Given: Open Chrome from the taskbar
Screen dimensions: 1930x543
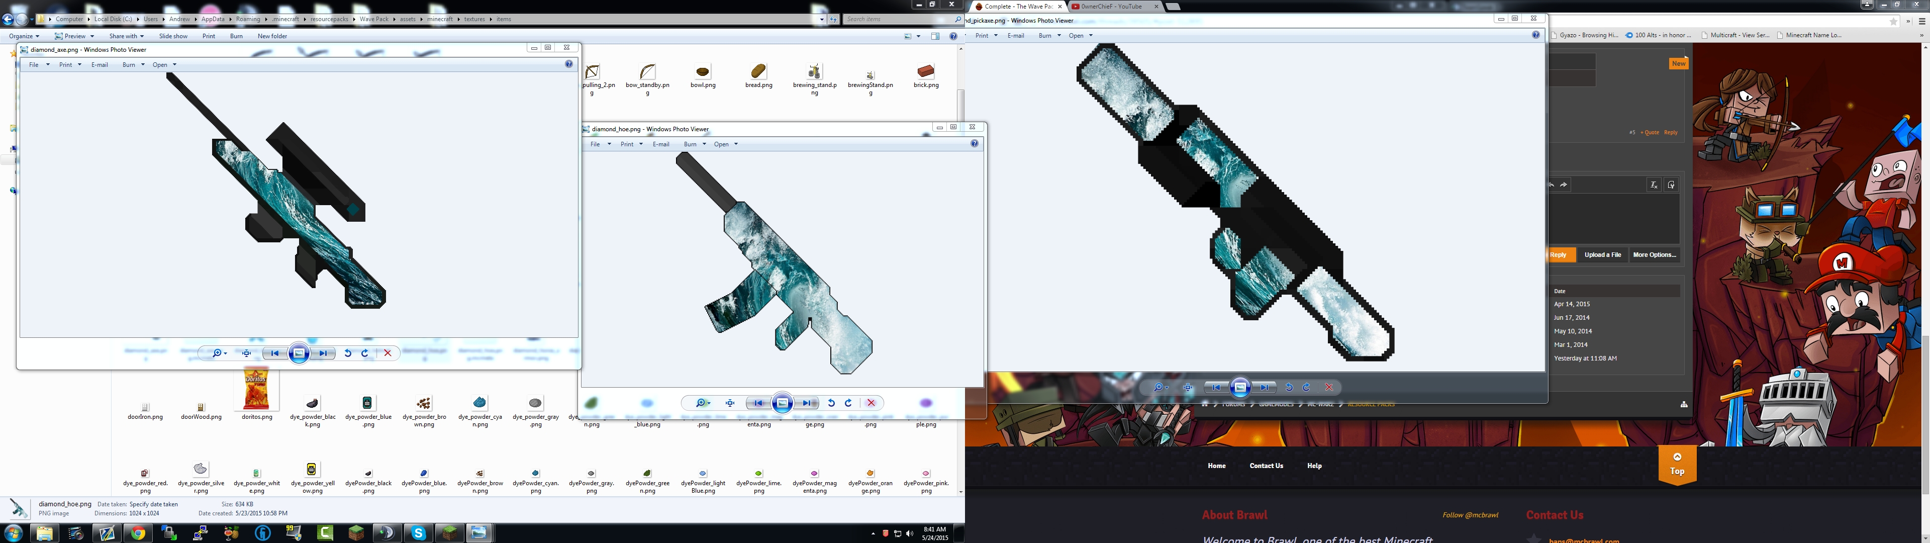Looking at the screenshot, I should [138, 533].
